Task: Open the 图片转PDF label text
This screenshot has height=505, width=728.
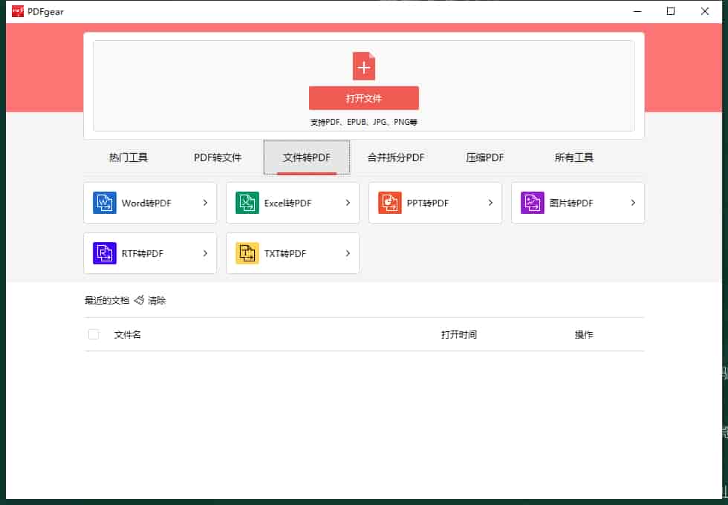Action: click(571, 203)
